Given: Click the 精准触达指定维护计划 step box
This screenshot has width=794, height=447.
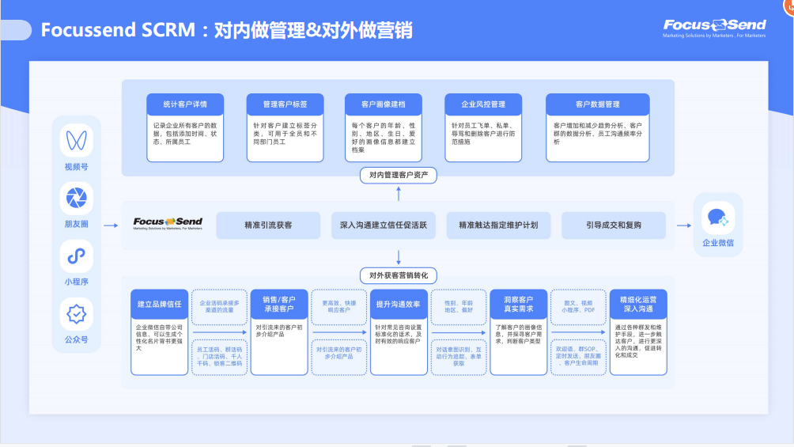Looking at the screenshot, I should click(x=498, y=225).
